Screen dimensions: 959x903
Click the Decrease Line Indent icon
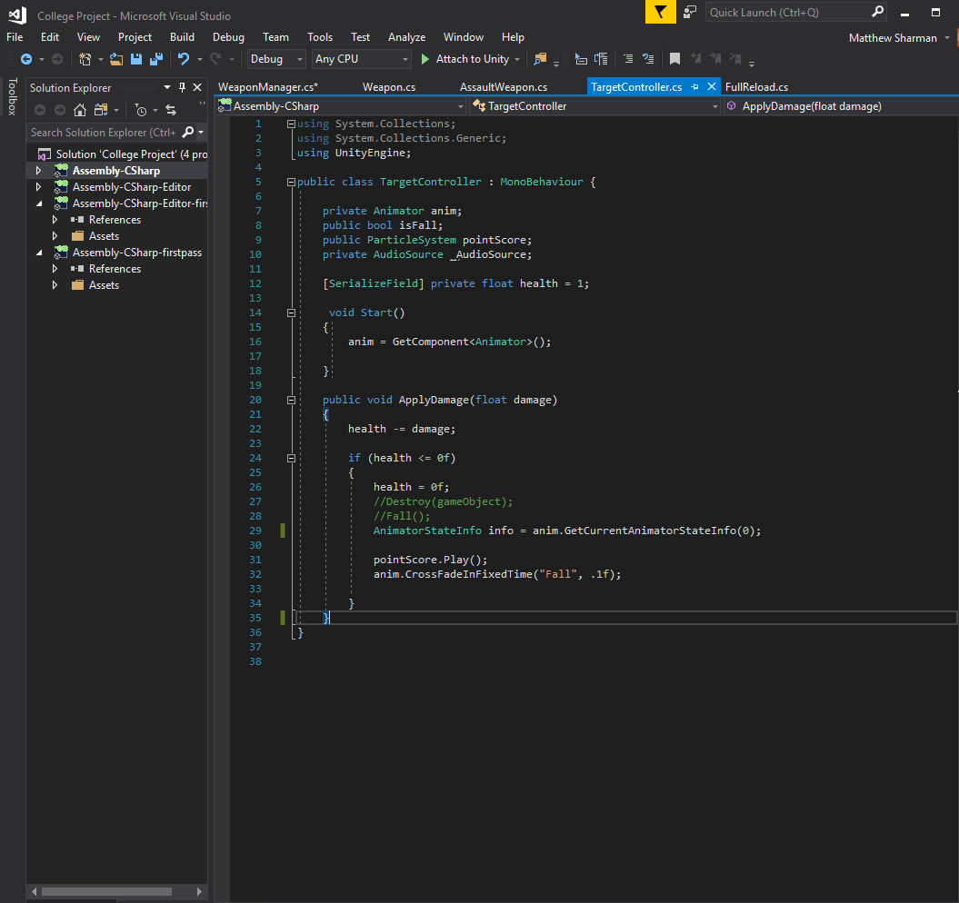581,59
